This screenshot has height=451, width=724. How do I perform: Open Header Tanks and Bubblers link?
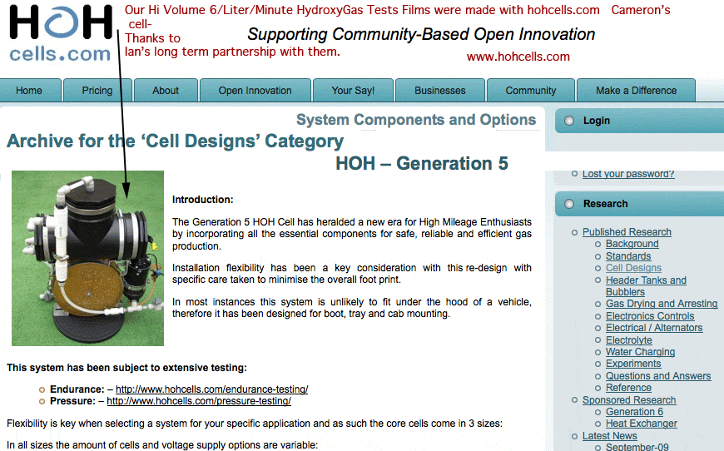(646, 286)
